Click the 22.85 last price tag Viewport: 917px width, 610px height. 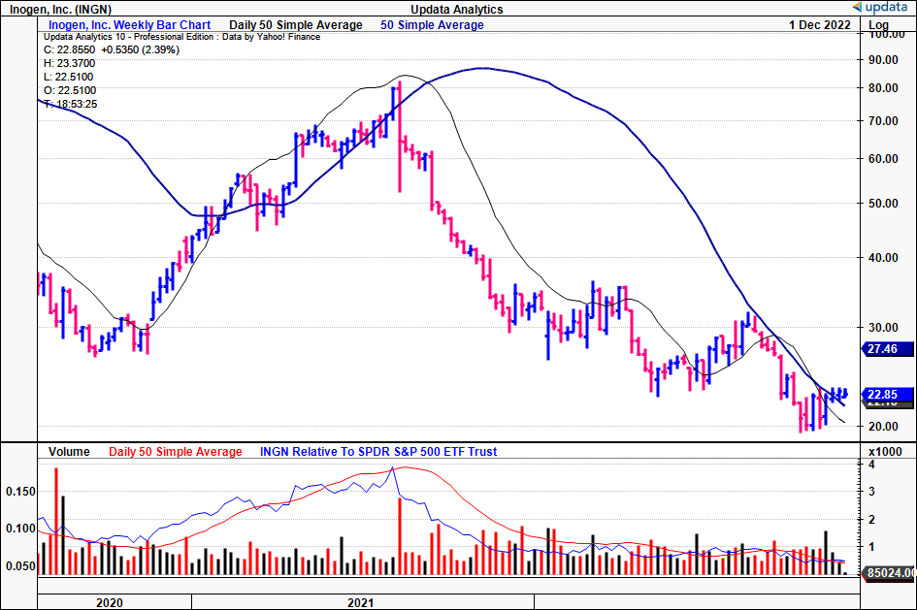tap(888, 395)
